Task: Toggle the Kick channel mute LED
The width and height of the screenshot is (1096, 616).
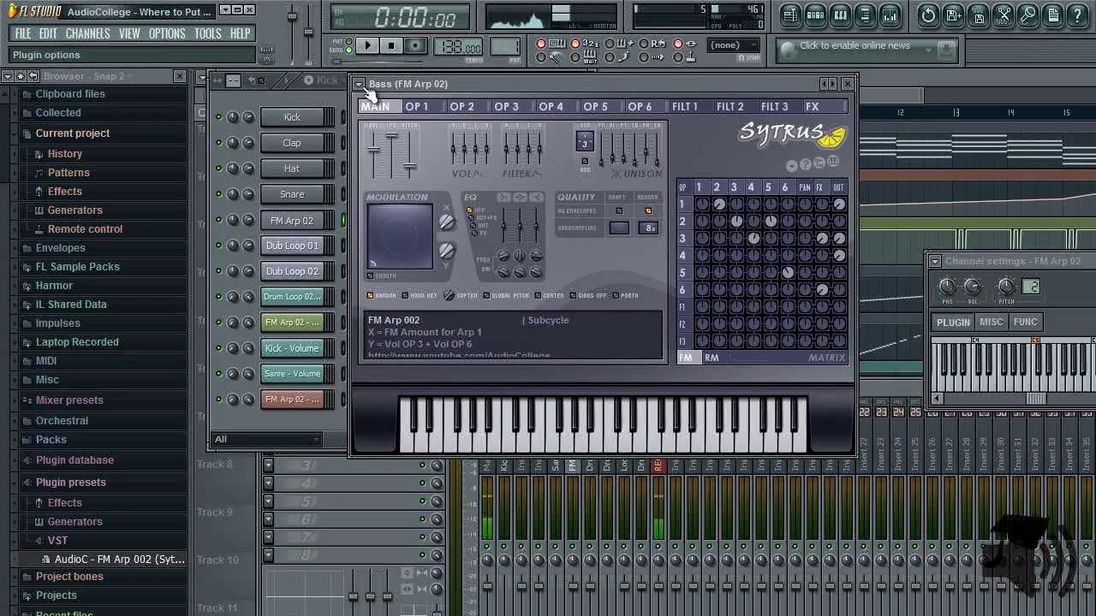Action: click(x=219, y=117)
